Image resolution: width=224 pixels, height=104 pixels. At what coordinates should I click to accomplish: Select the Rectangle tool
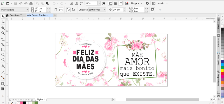coord(3,49)
